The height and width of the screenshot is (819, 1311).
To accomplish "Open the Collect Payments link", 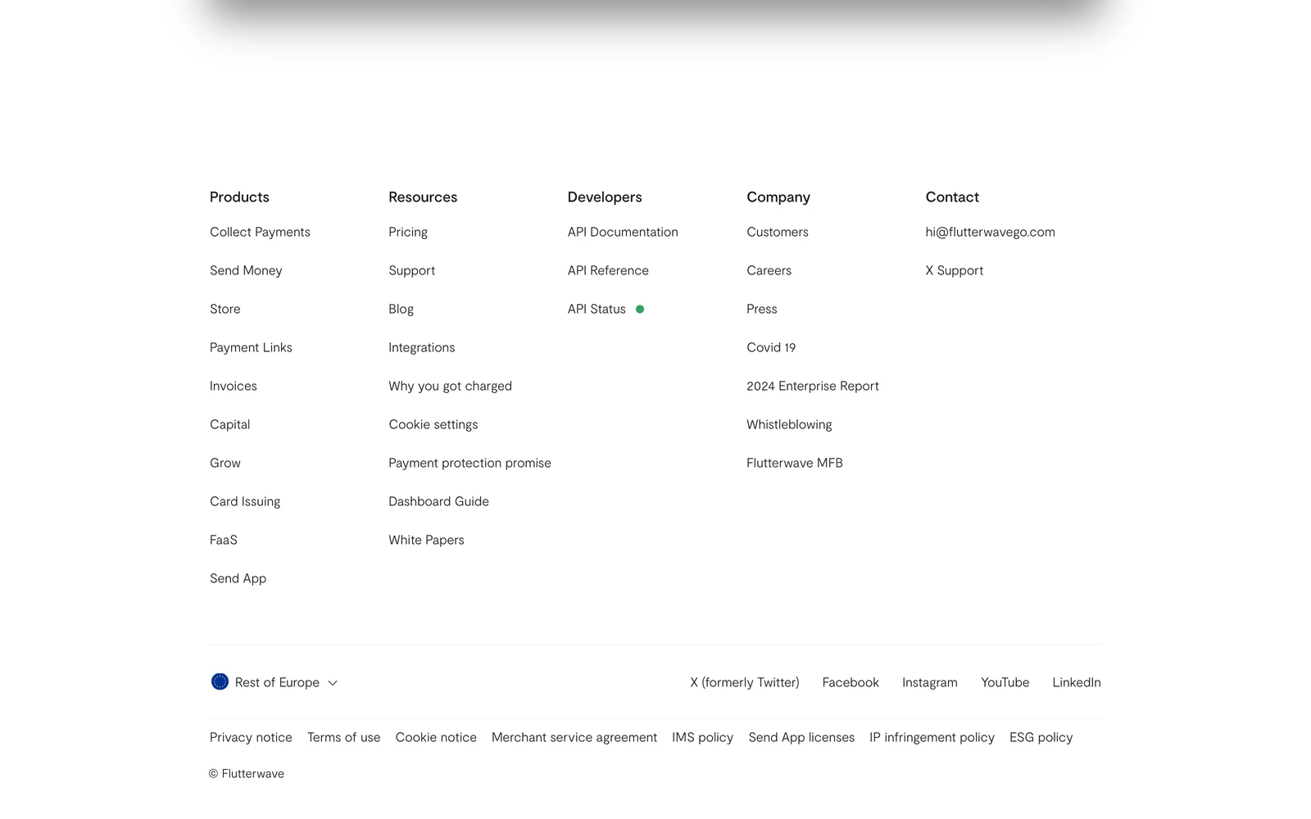I will coord(260,232).
